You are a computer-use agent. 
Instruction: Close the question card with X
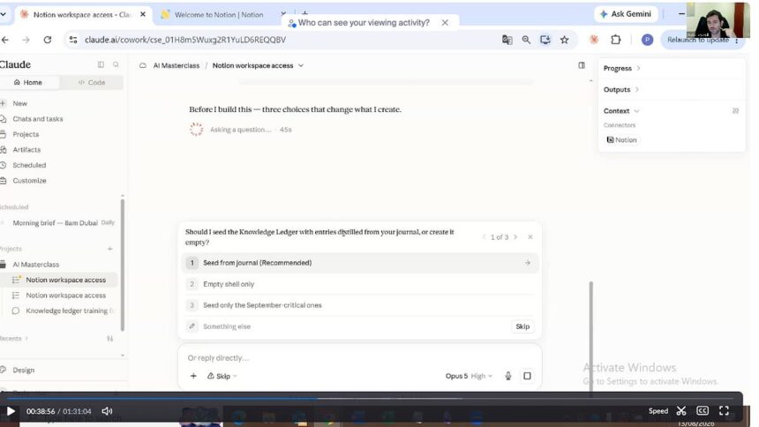pos(530,237)
